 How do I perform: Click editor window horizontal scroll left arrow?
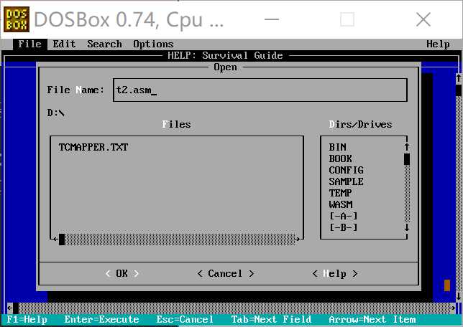10,308
